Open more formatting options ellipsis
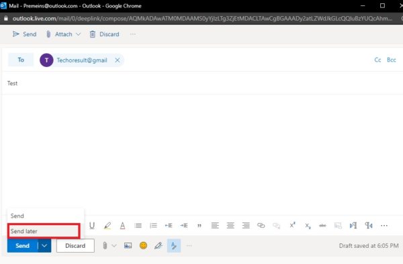The width and height of the screenshot is (403, 264). pyautogui.click(x=384, y=226)
